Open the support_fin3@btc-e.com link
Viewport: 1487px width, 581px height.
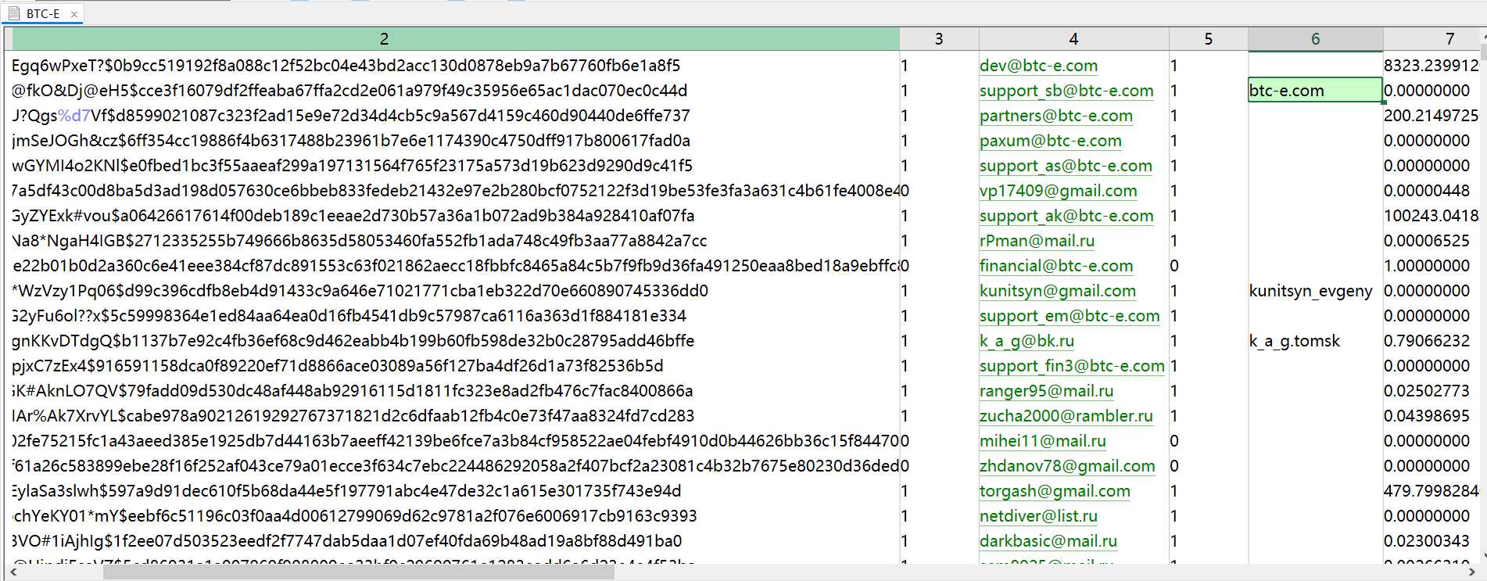1073,366
